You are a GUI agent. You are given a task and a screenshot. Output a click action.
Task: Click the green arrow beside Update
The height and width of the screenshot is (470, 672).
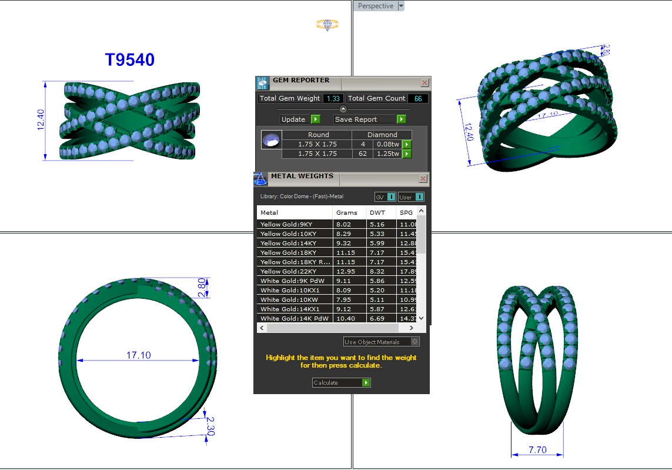tap(316, 119)
